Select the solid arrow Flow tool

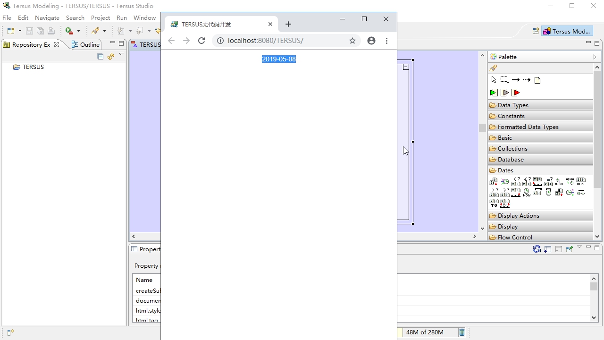tap(515, 80)
